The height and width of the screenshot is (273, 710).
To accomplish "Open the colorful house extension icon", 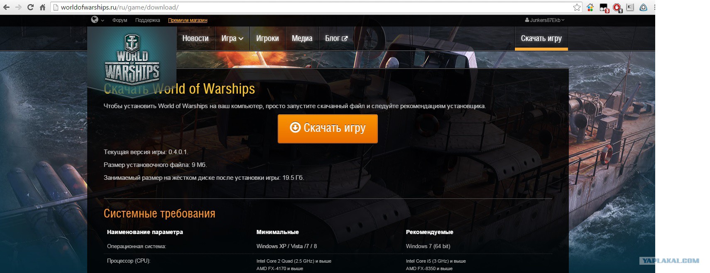I will [590, 7].
